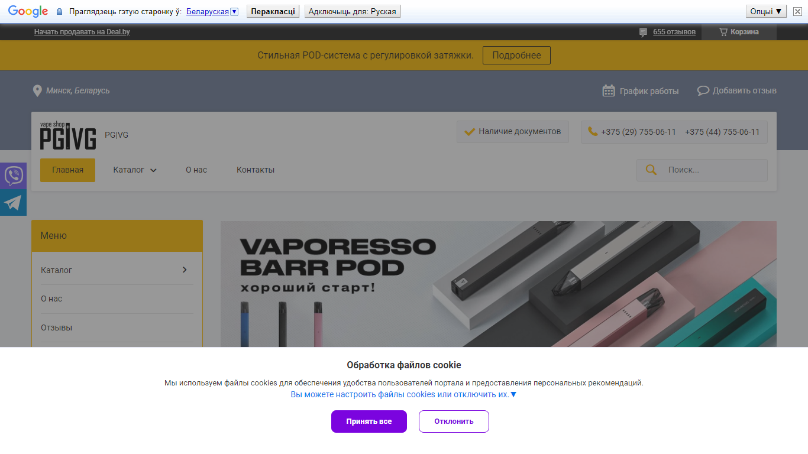The height and width of the screenshot is (454, 808).
Task: Open Начать продавать на Deal.by link
Action: coord(82,32)
